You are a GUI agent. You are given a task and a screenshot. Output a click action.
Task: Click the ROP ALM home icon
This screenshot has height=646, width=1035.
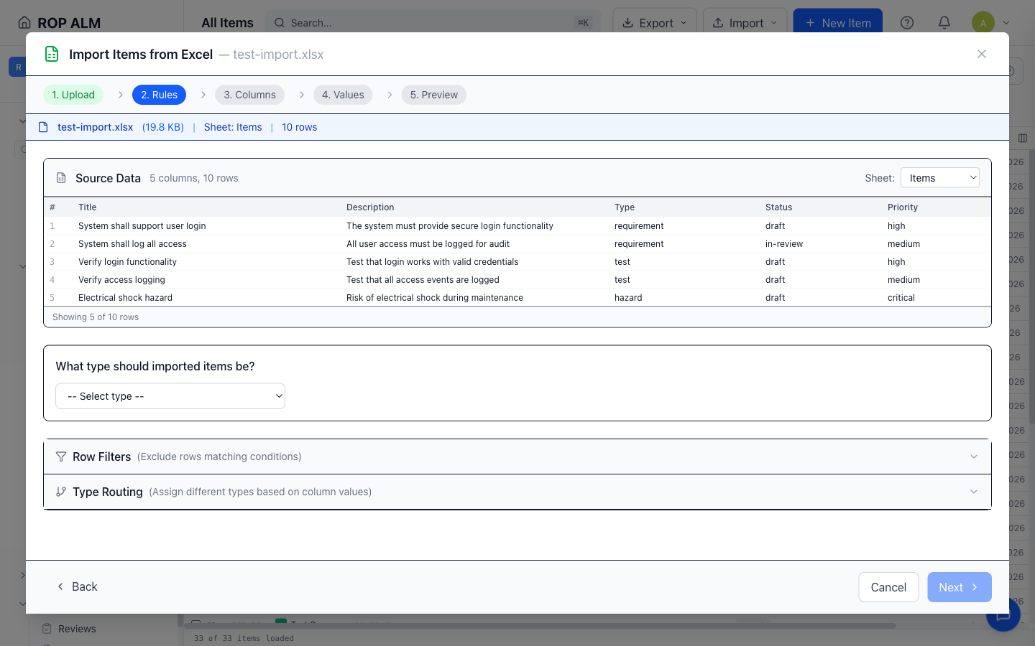24,22
